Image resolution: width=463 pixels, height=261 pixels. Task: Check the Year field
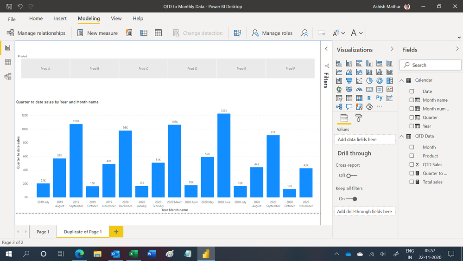tap(412, 126)
